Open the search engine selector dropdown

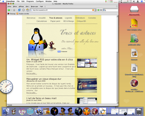pos(105,10)
